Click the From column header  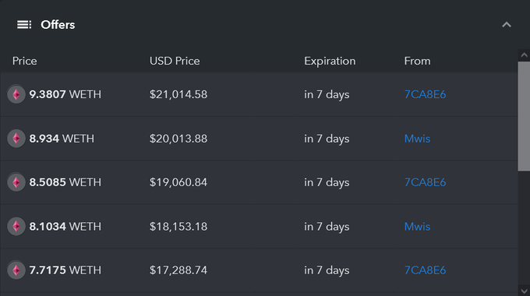418,62
